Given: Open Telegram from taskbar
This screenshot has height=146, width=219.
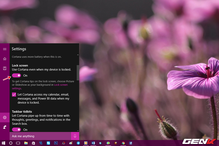Looking at the screenshot, I should (x=78, y=143).
